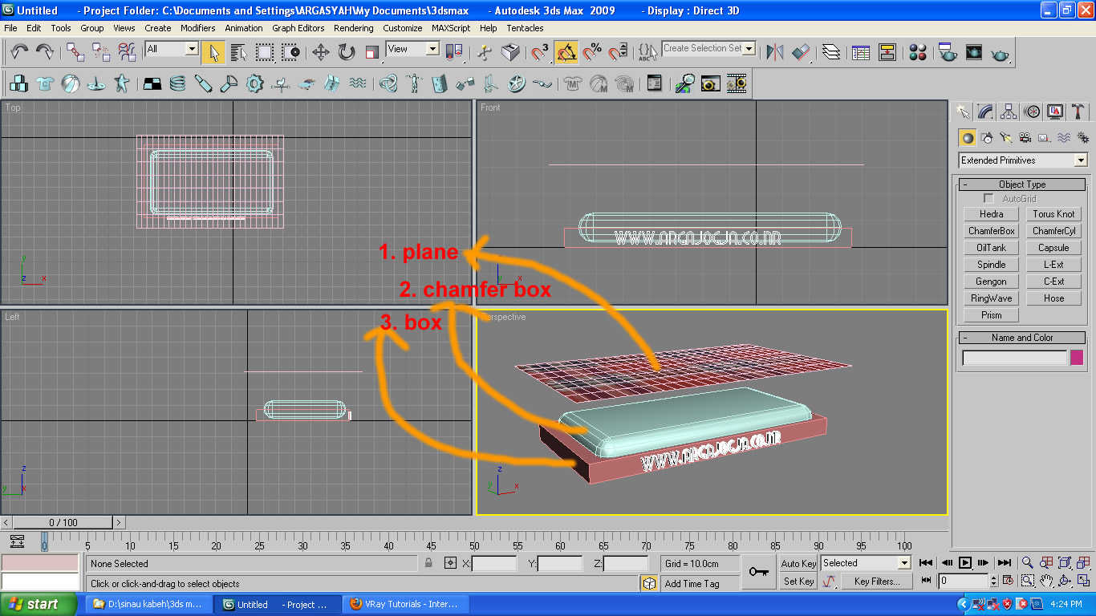Click the Unlink Selection tool
The width and height of the screenshot is (1096, 616).
[101, 52]
